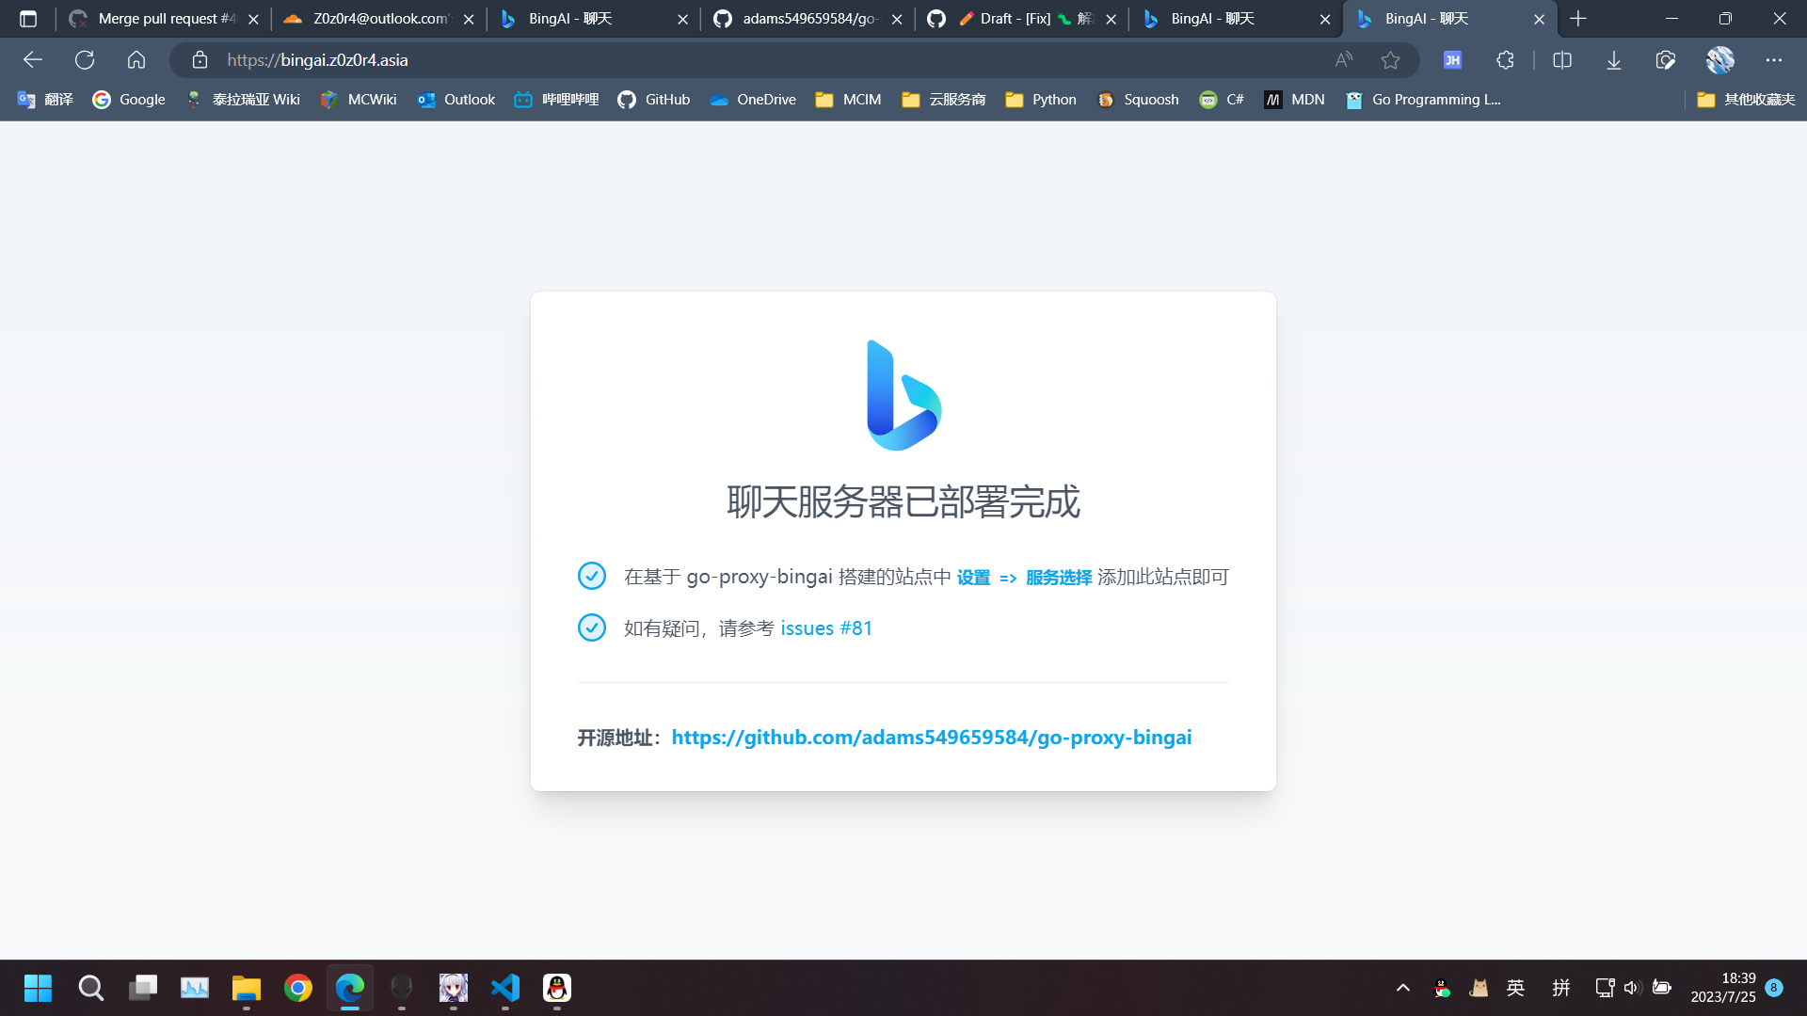The width and height of the screenshot is (1807, 1016).
Task: Toggle split screen mode
Action: 1562,59
